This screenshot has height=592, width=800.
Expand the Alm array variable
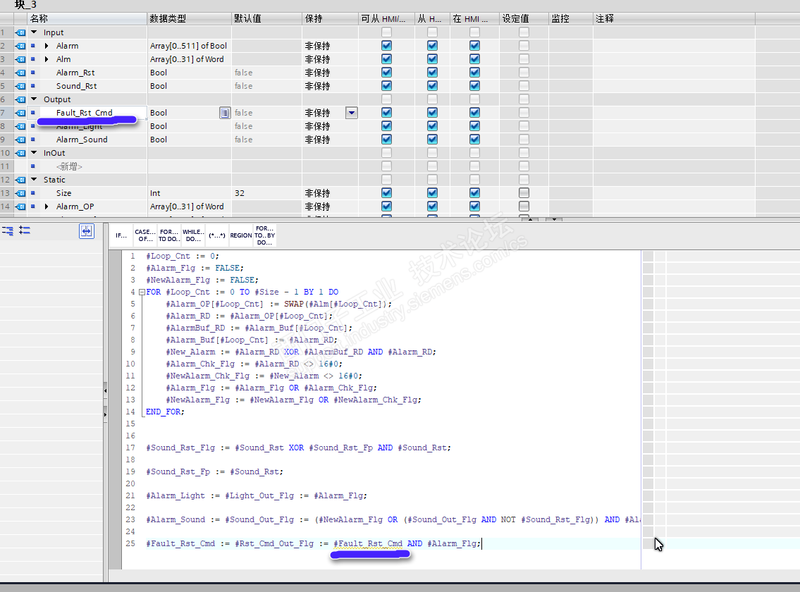pyautogui.click(x=47, y=59)
